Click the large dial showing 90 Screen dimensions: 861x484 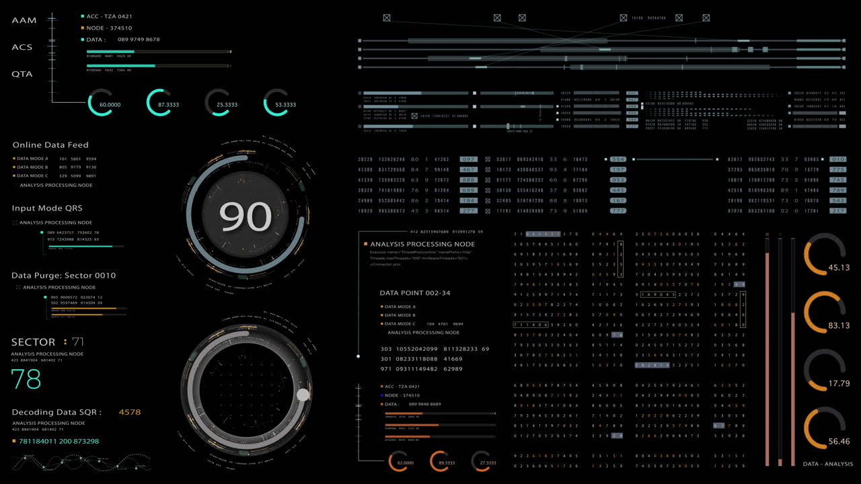(246, 216)
